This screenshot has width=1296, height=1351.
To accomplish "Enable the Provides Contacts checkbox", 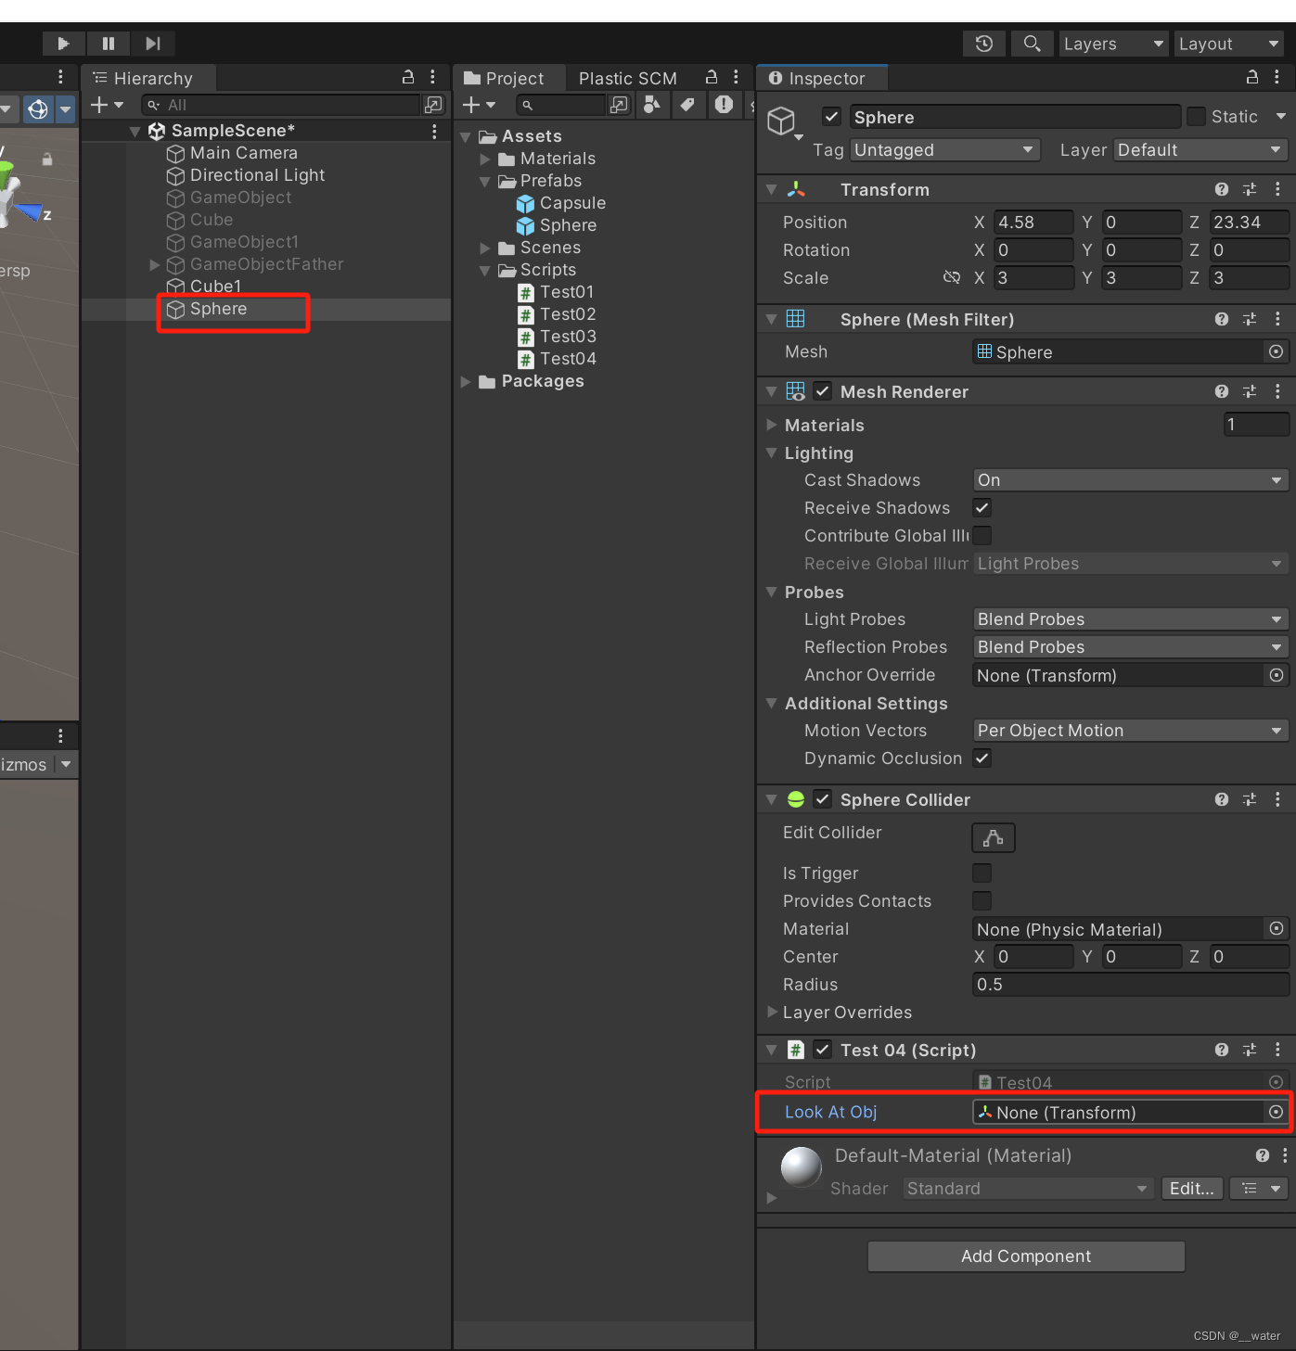I will click(982, 901).
